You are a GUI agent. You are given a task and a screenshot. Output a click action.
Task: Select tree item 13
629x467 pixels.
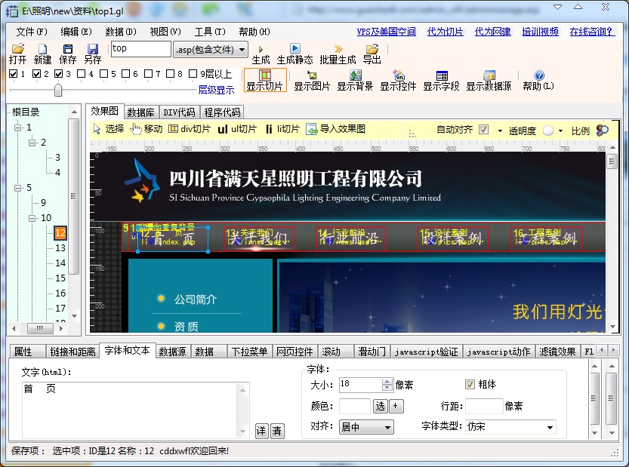click(x=60, y=248)
